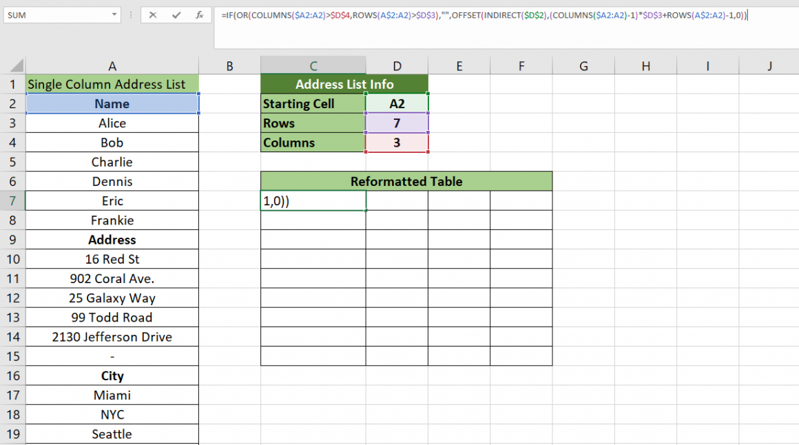Open the Name Box dropdown
The image size is (799, 445).
[x=114, y=14]
